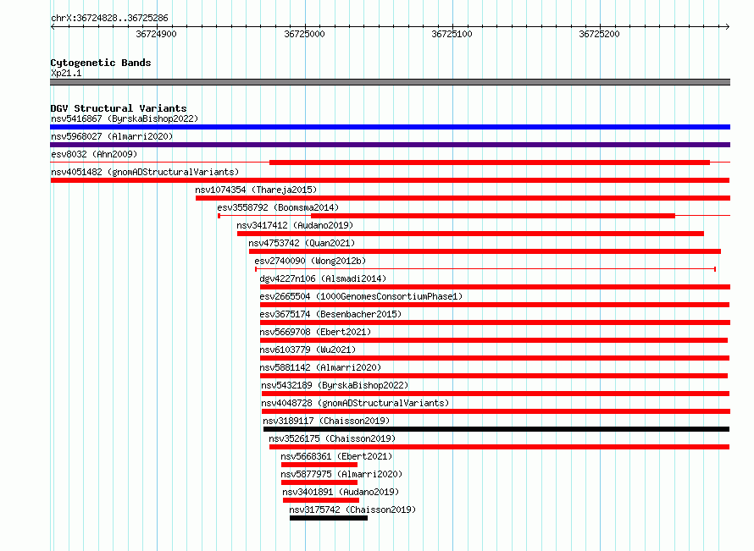The image size is (754, 551).
Task: Click the DGV Structural Variants track title
Action: (119, 108)
